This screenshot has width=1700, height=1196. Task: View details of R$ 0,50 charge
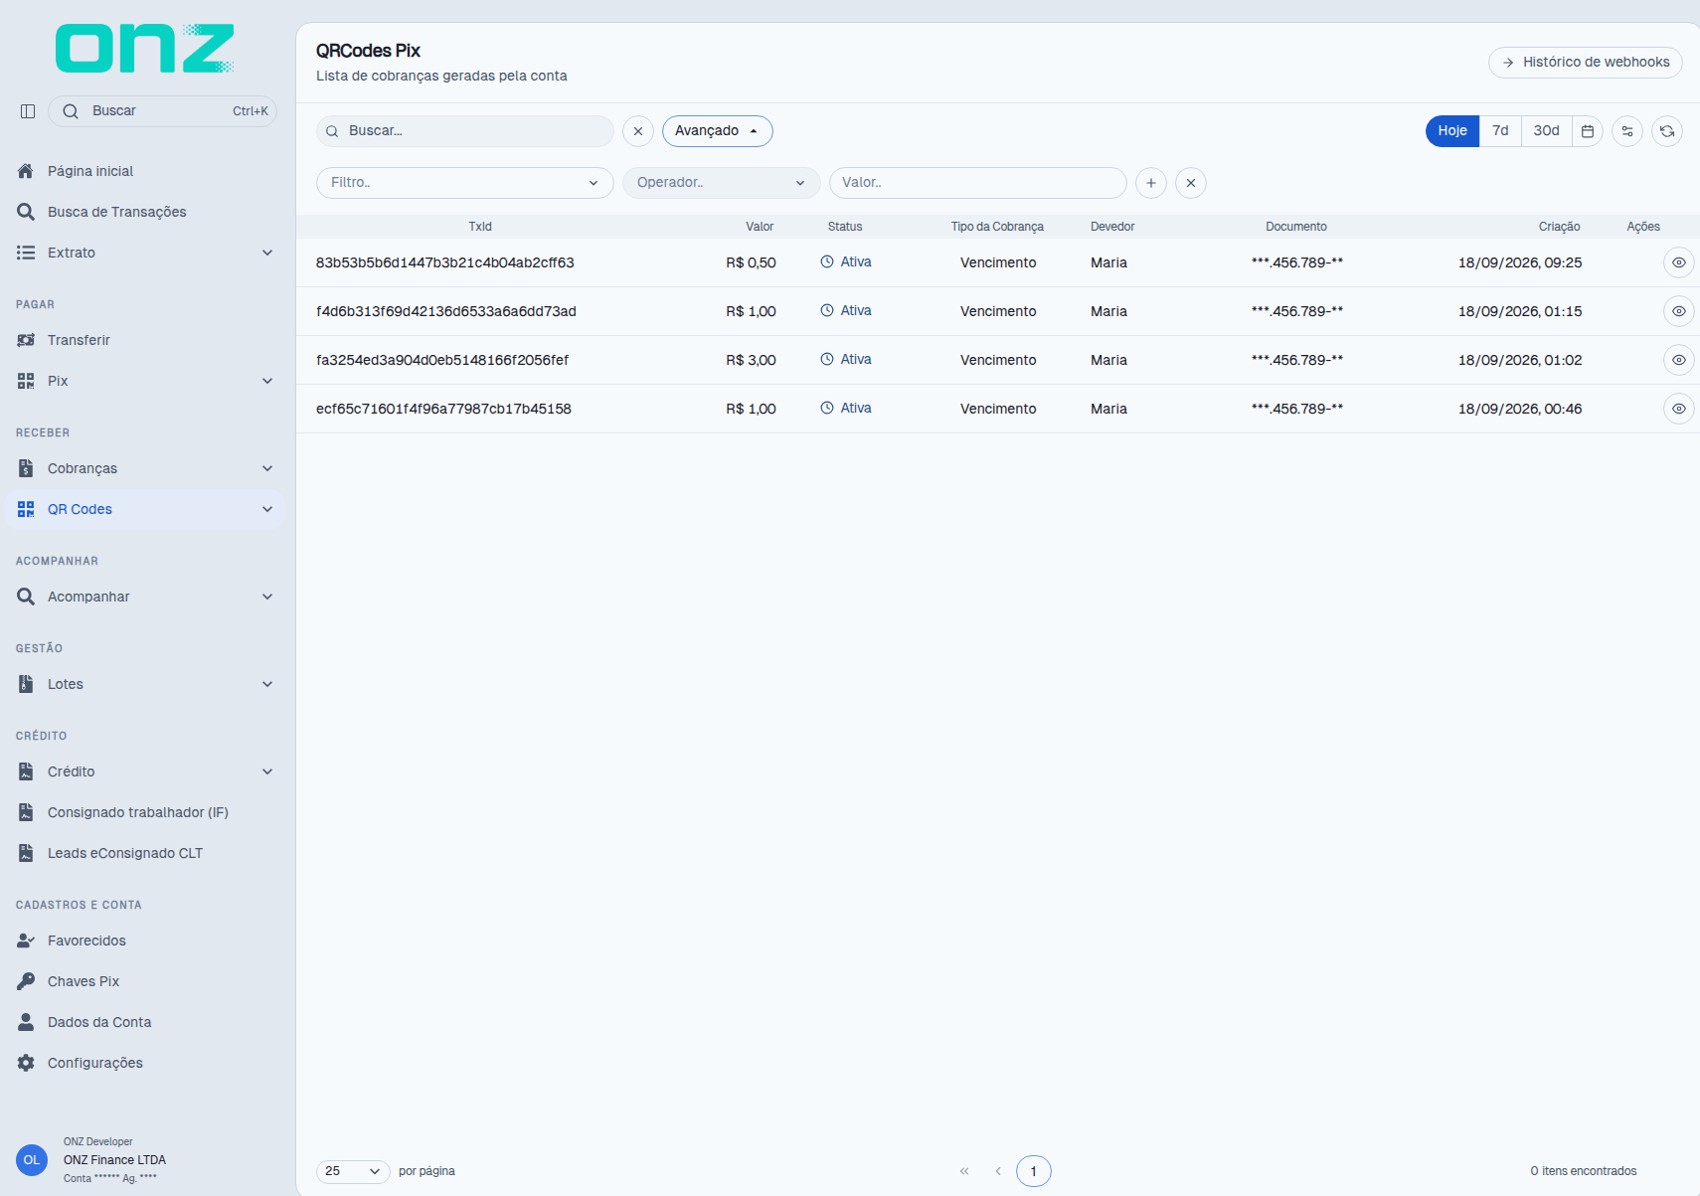tap(1679, 262)
